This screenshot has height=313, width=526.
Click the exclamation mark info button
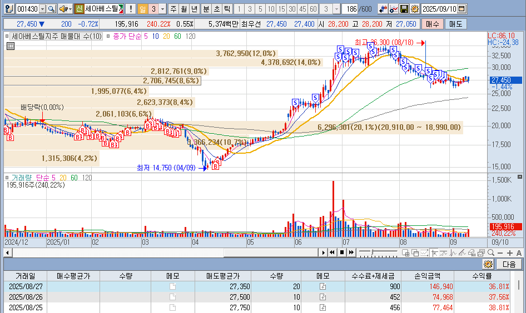pyautogui.click(x=131, y=9)
